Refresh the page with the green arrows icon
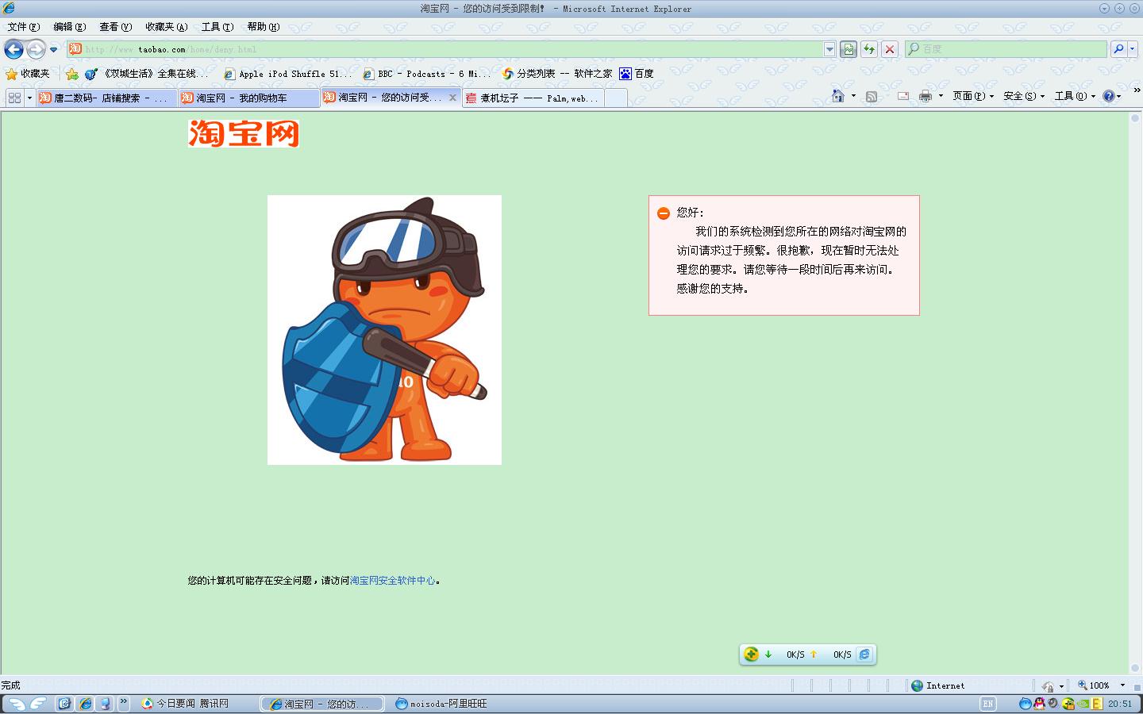1143x714 pixels. (869, 49)
